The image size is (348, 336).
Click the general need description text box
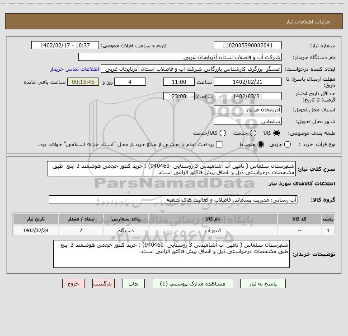tap(171, 169)
